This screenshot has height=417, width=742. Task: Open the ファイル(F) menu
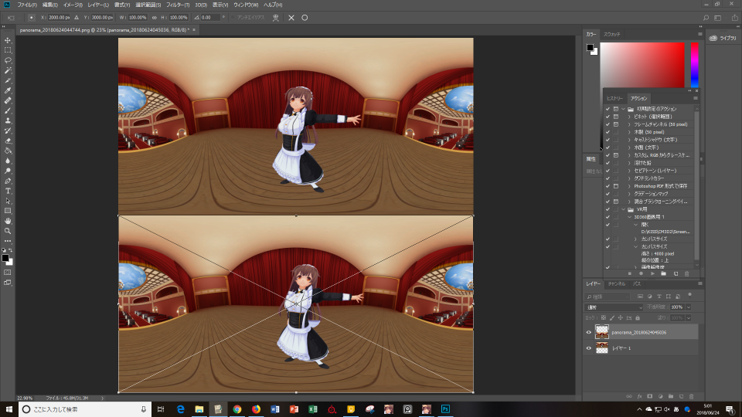(x=27, y=5)
